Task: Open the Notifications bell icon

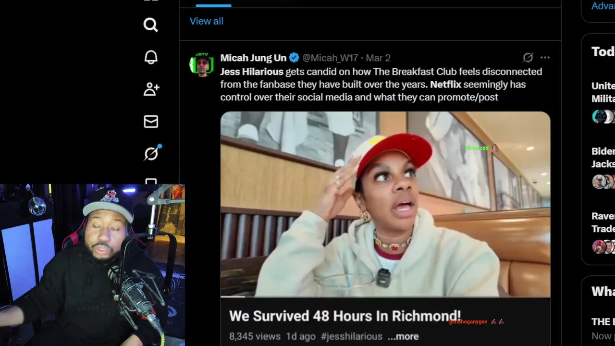Action: coord(151,57)
